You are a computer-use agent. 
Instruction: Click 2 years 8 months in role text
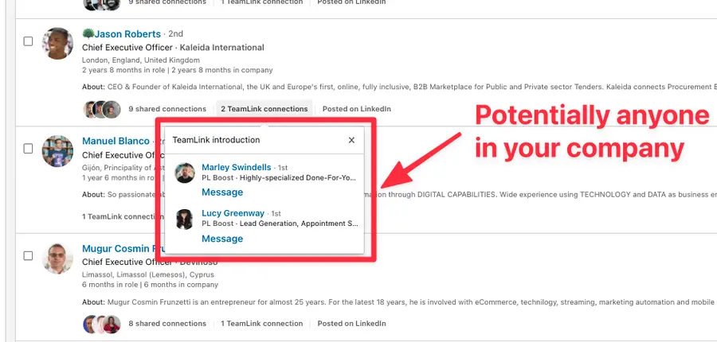tap(124, 70)
